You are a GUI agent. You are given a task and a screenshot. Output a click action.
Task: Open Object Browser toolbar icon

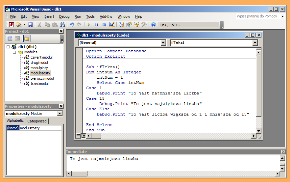pos(136,25)
